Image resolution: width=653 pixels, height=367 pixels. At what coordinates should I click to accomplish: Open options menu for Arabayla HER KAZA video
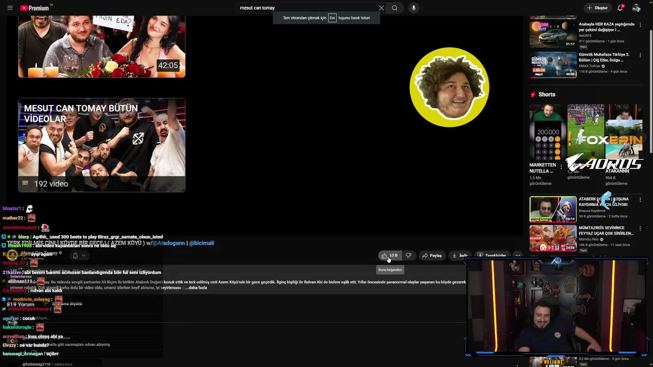pyautogui.click(x=640, y=25)
